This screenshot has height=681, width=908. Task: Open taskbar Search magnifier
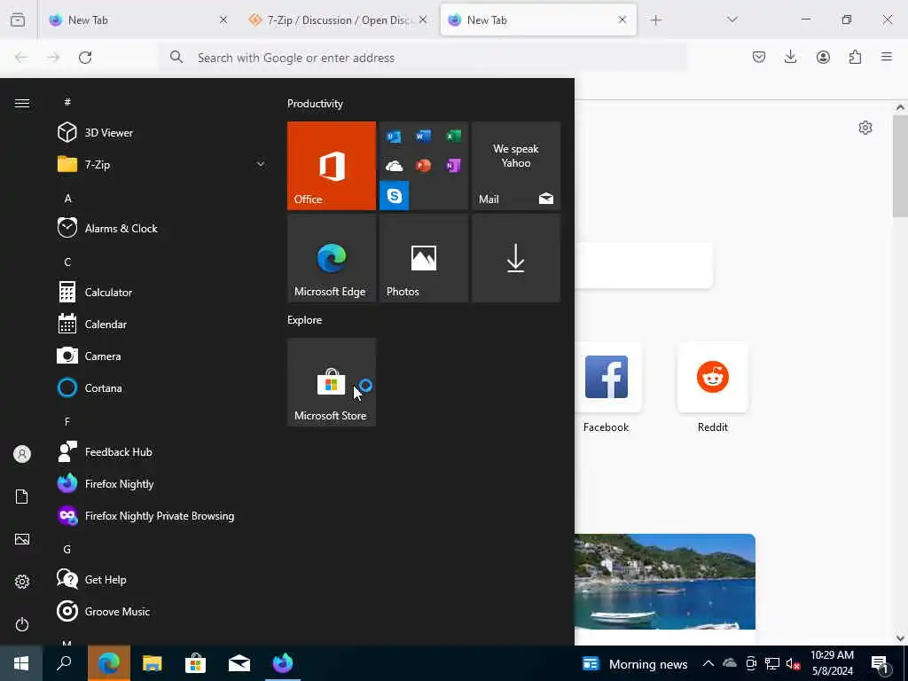coord(64,663)
